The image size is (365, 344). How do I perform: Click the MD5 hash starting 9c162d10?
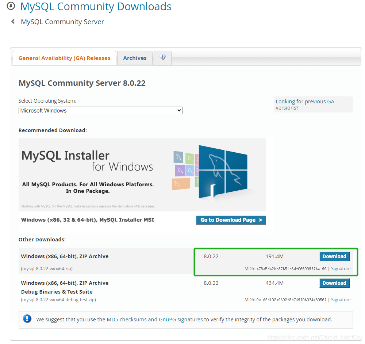point(291,300)
